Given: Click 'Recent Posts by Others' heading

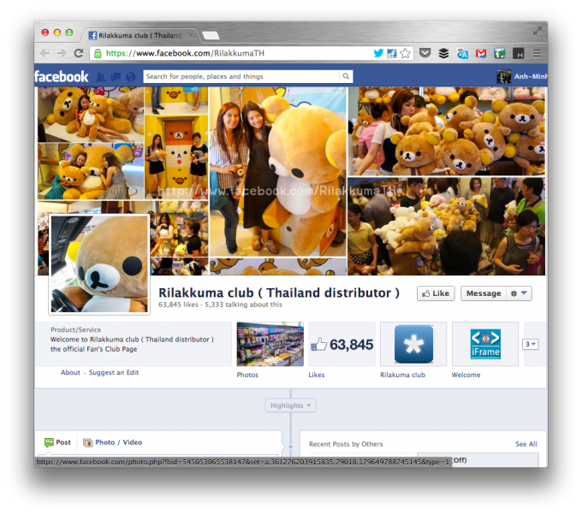Looking at the screenshot, I should coord(346,444).
